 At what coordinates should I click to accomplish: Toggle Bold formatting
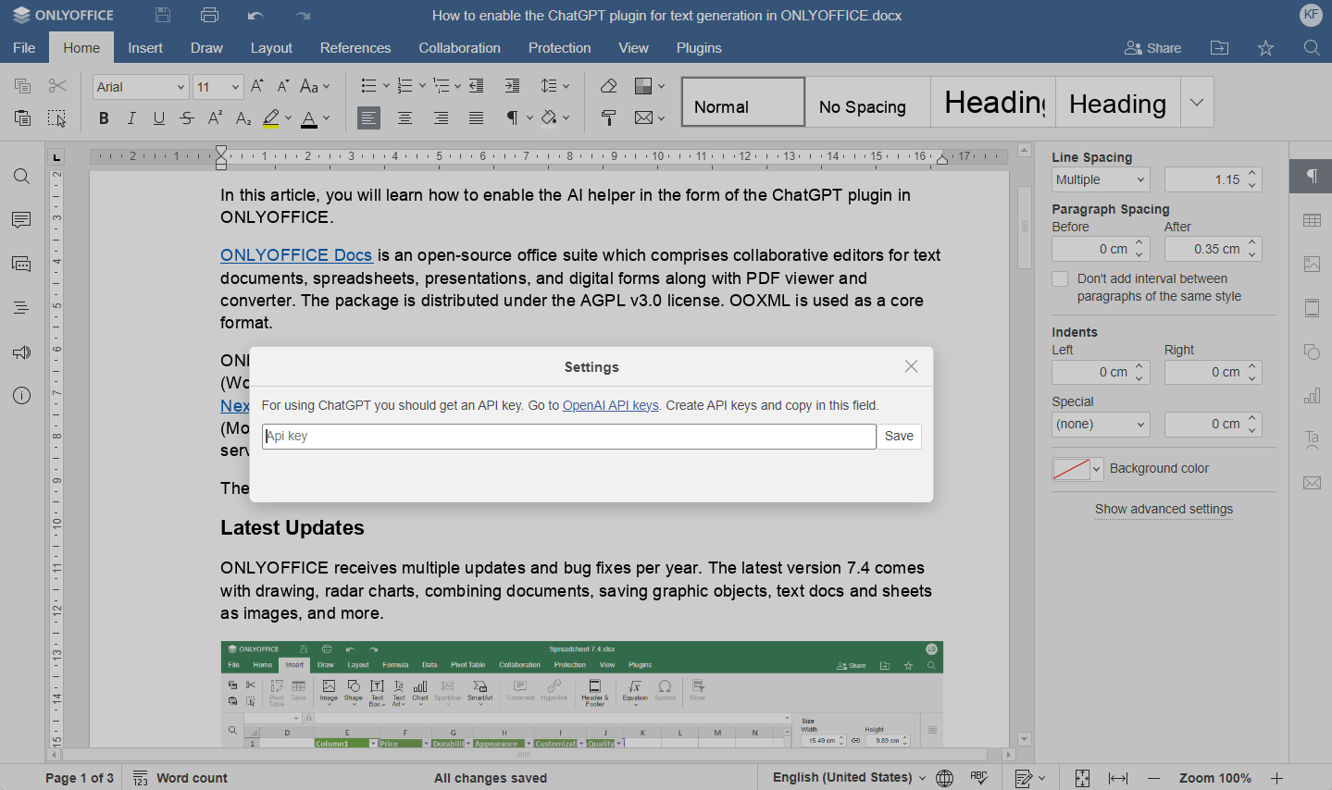click(x=104, y=118)
